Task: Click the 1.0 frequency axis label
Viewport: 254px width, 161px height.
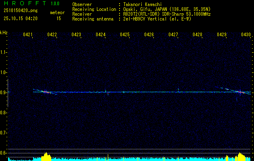Action: coord(4,72)
